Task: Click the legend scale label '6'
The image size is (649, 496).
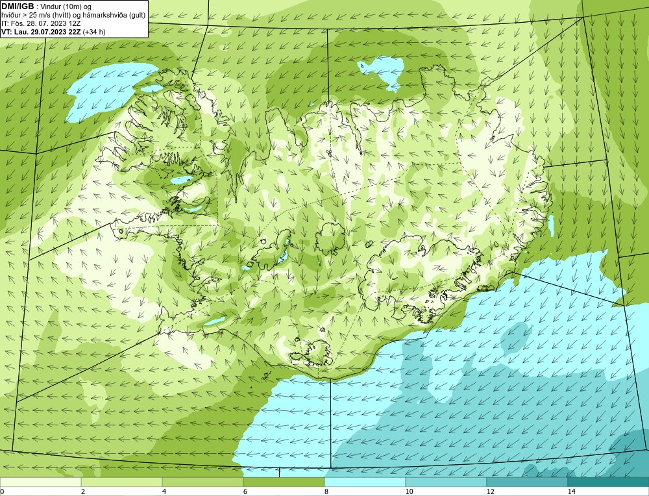Action: coord(245,491)
